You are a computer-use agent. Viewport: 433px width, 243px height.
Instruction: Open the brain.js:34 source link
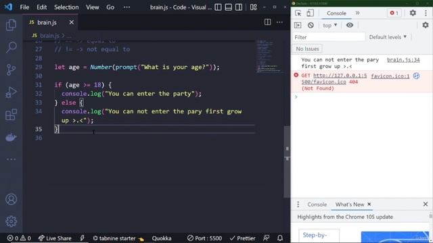tap(403, 60)
